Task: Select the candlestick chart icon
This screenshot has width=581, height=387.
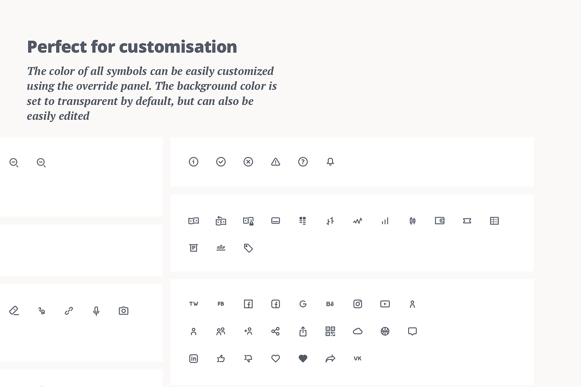Action: [413, 221]
